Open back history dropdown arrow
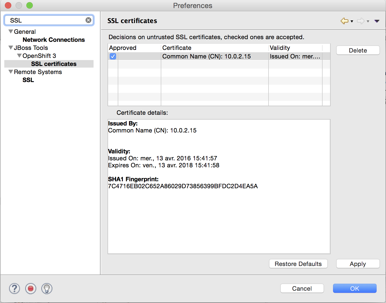This screenshot has width=386, height=303. click(352, 21)
